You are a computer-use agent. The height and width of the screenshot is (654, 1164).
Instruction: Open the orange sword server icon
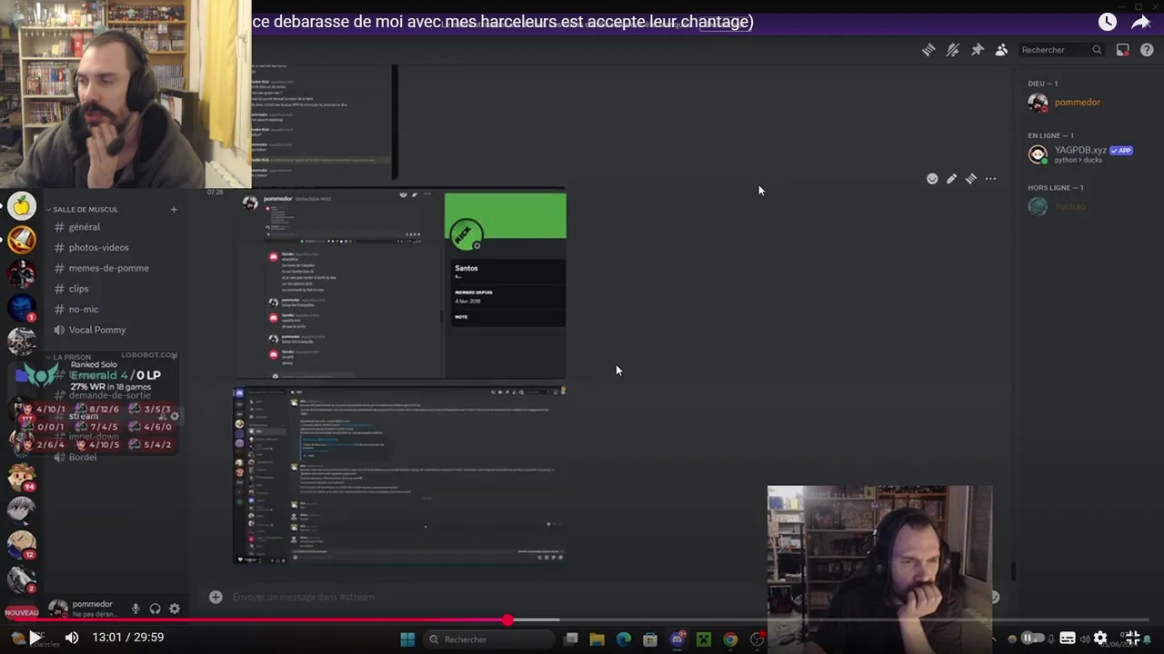(x=22, y=240)
